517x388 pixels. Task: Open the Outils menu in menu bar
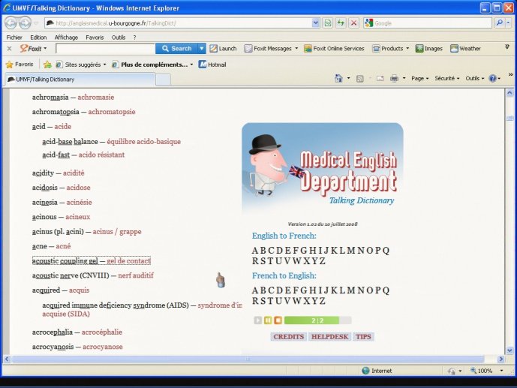pos(119,38)
